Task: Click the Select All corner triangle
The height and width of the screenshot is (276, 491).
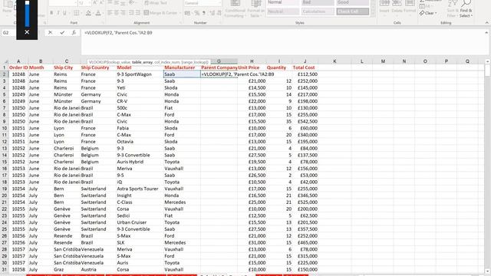Action: click(x=5, y=61)
